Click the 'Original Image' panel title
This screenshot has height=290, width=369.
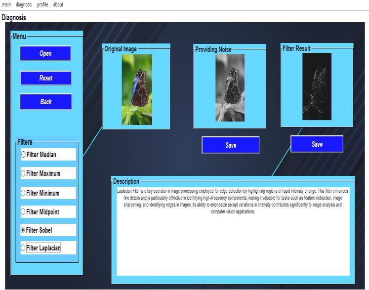[121, 49]
